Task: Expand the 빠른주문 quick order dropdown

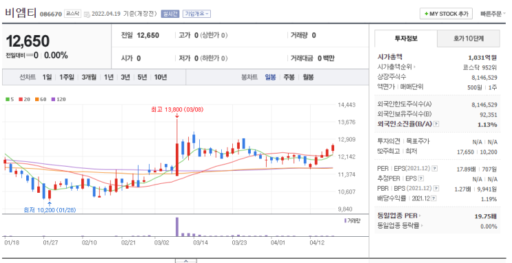Action: point(493,14)
